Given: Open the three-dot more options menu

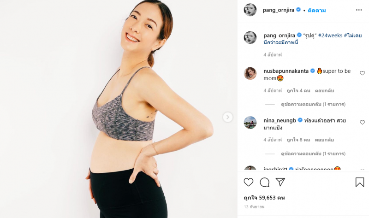Looking at the screenshot, I should pos(359,10).
